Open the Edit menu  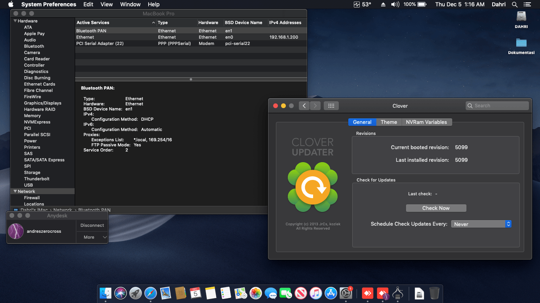pos(88,4)
